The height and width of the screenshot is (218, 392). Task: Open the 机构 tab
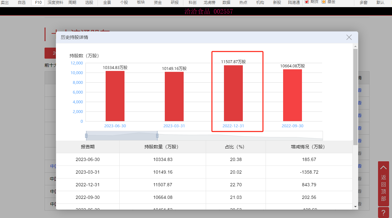point(260,2)
